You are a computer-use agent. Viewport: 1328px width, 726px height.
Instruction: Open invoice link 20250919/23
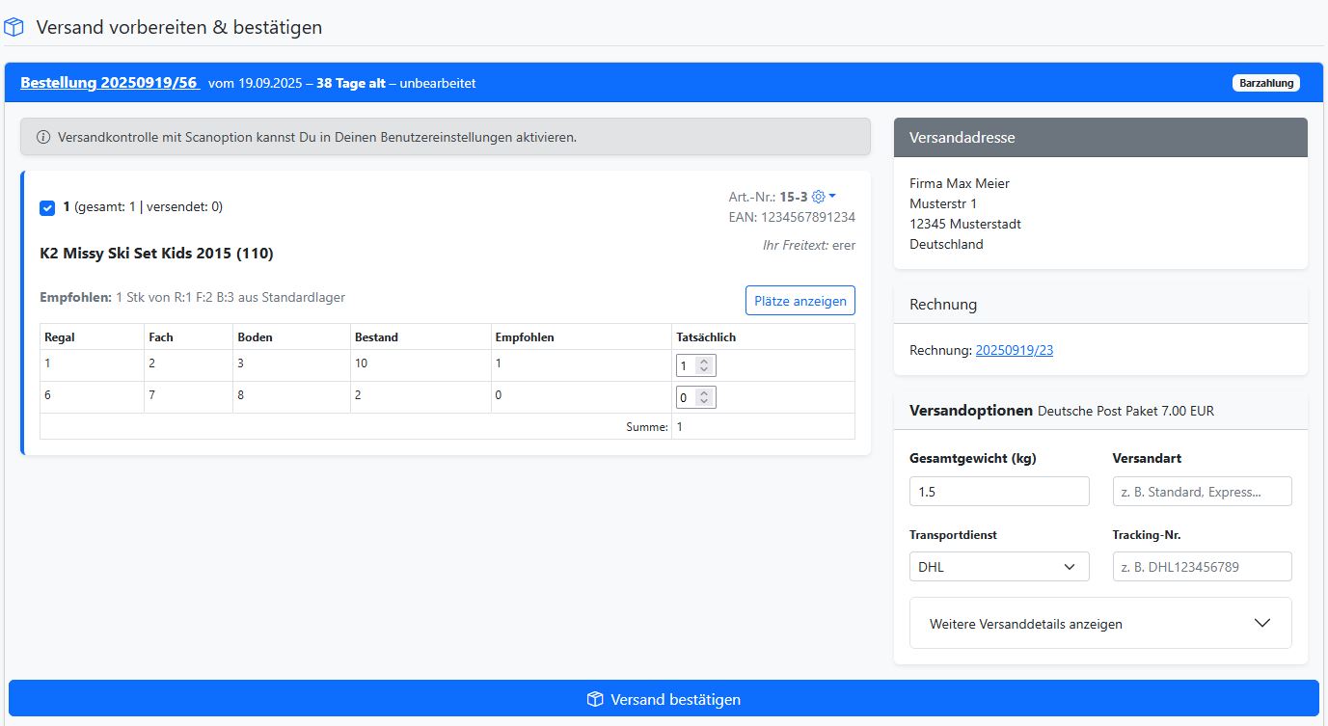tap(1014, 350)
